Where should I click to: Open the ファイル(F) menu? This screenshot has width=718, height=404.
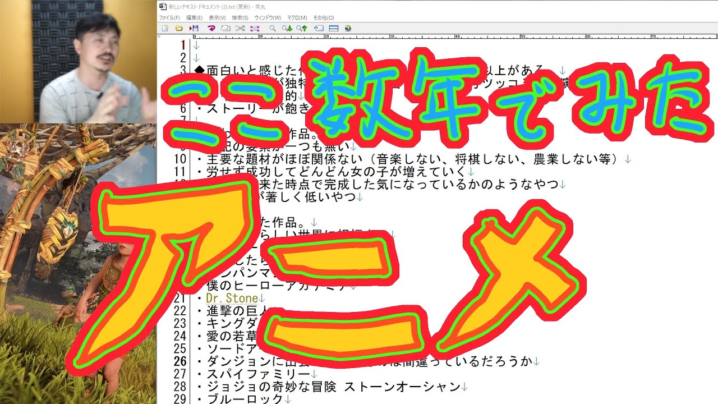coord(169,17)
